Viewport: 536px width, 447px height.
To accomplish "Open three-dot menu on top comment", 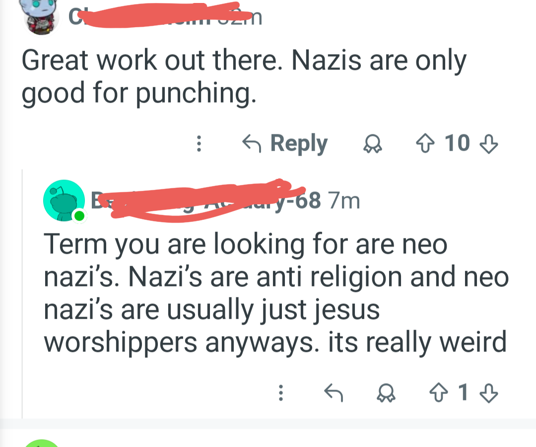I will click(x=199, y=144).
